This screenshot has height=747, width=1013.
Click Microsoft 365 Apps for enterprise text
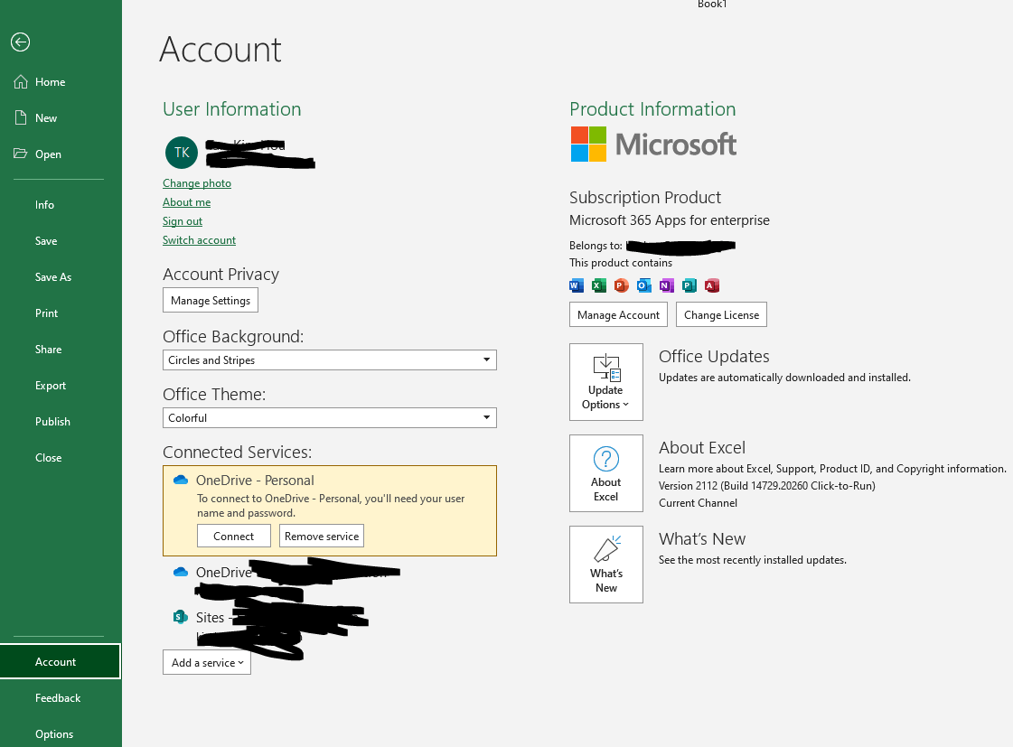click(670, 220)
